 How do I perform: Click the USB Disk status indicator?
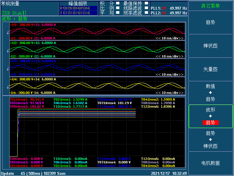[x=14, y=13]
